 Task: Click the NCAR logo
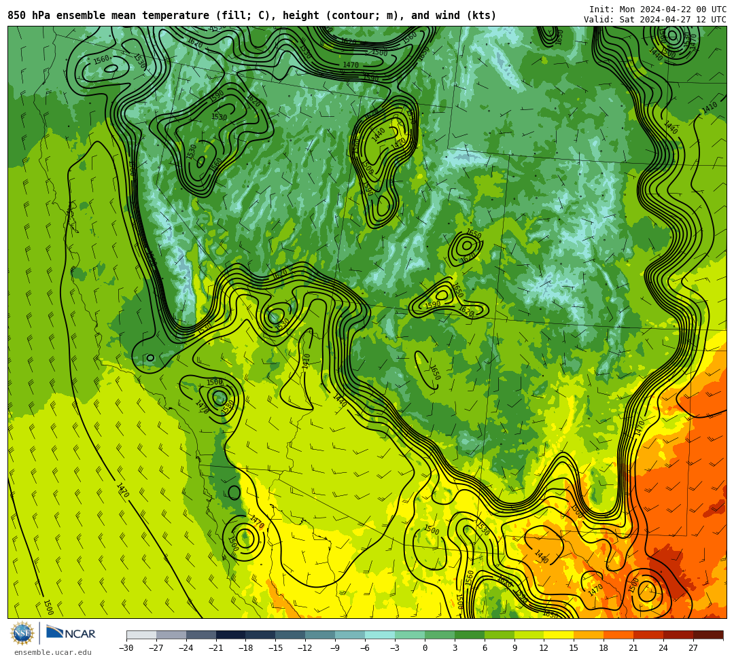coord(71,634)
